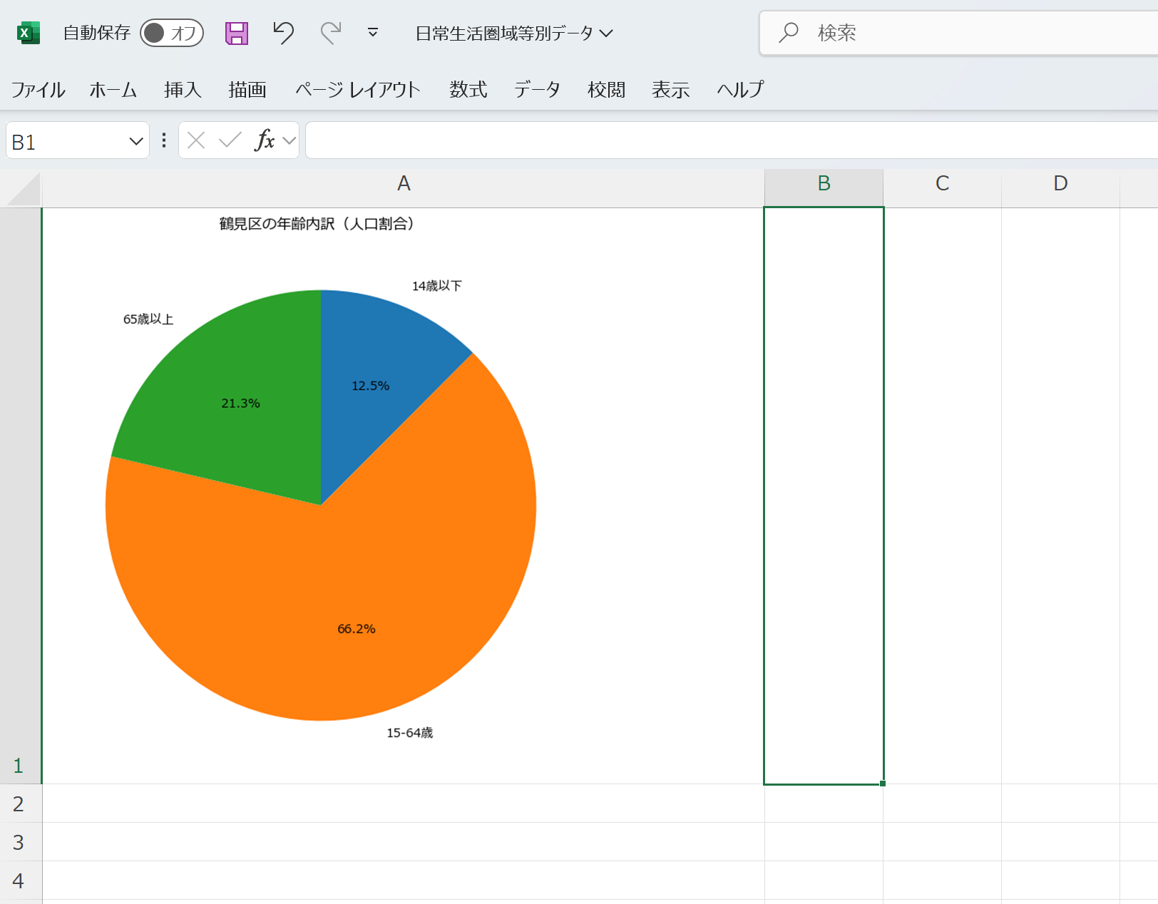Viewport: 1158px width, 904px height.
Task: Click the Select All triangle corner
Action: 22,189
